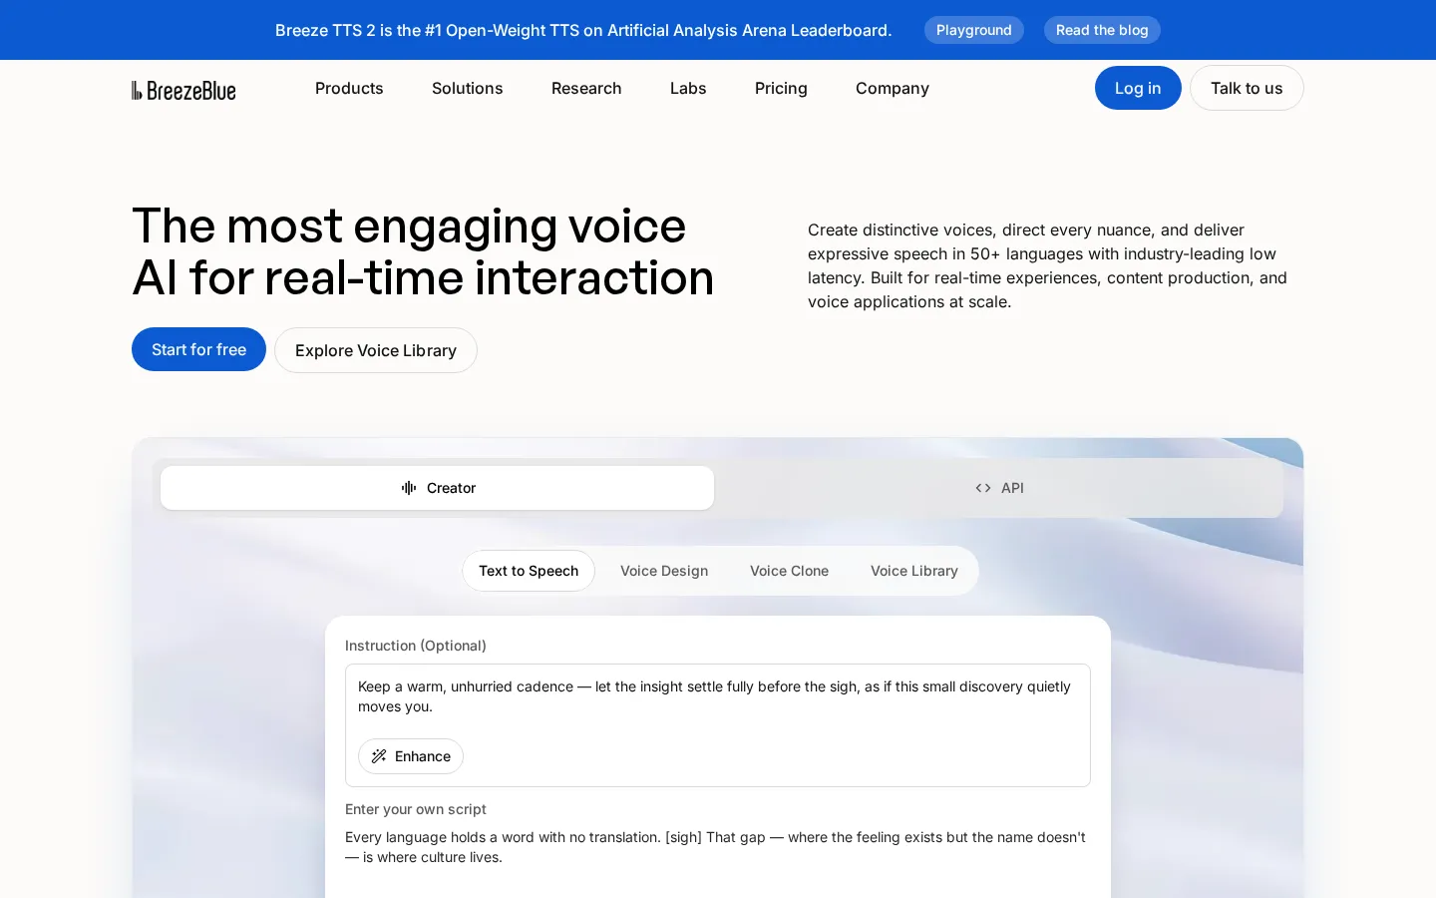Switch to the Creator tab
This screenshot has width=1436, height=898.
[x=437, y=488]
